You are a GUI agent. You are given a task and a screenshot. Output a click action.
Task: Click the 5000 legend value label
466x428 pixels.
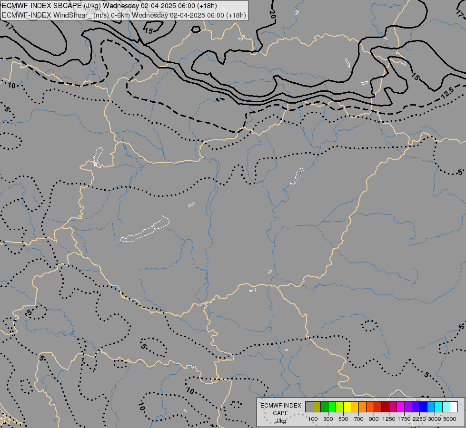(x=450, y=419)
